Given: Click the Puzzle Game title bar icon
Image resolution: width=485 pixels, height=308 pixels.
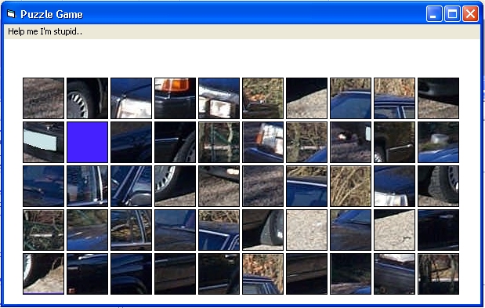Looking at the screenshot, I should 12,14.
